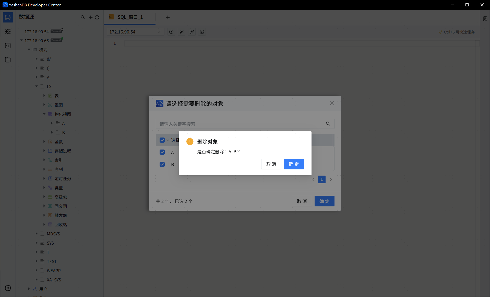Uncheck the checkbox for object A

[162, 152]
